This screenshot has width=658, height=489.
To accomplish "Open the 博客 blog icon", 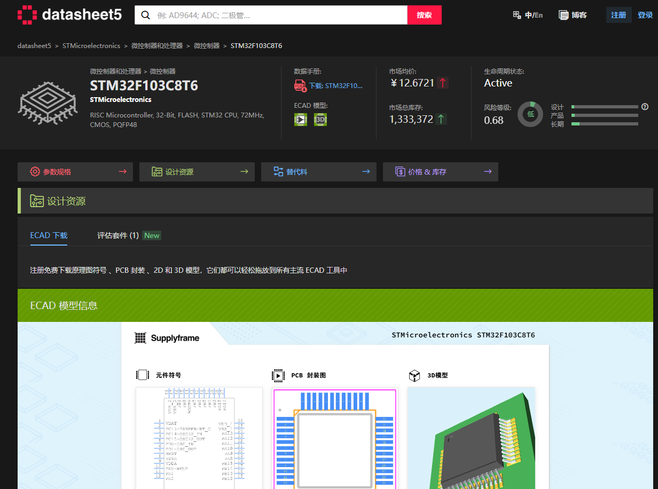I will point(563,15).
